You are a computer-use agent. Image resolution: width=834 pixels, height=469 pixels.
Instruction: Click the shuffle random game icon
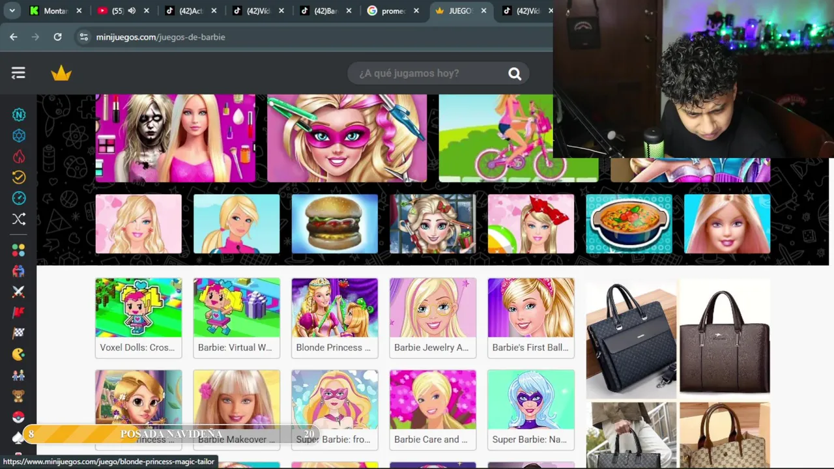[19, 219]
